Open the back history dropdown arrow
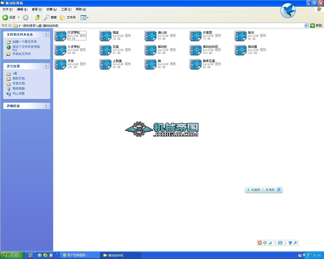The image size is (324, 259). pyautogui.click(x=18, y=17)
